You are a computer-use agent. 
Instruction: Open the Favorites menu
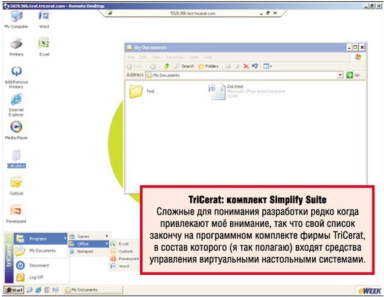tap(175, 57)
